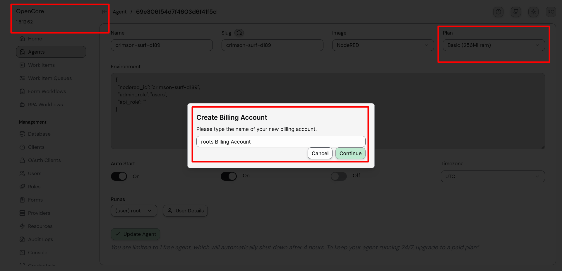Click the billing account name input field
This screenshot has width=562, height=271.
click(x=281, y=142)
